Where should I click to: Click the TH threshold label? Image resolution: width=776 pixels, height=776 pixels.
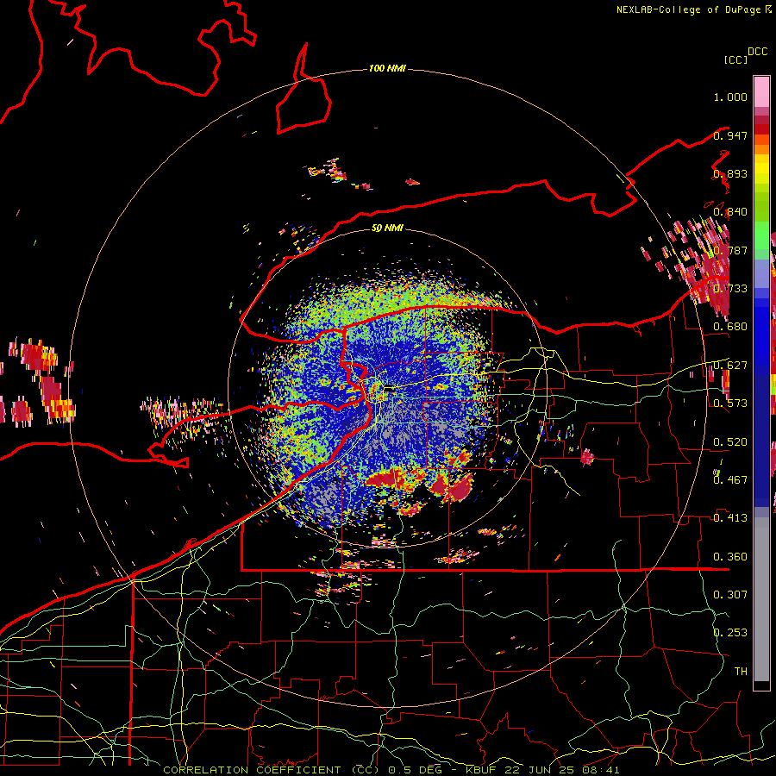[741, 671]
